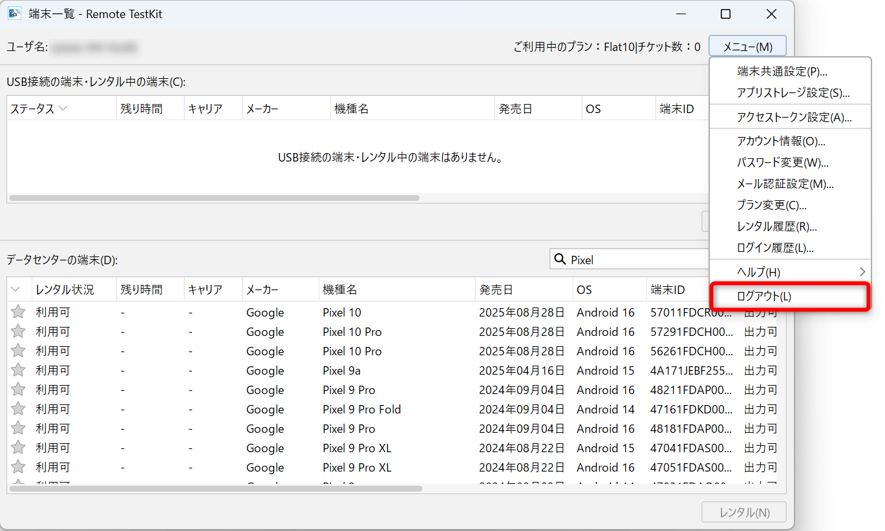Favorite the Pixel 10 device with its star
Viewport: 885px width, 531px height.
[18, 312]
